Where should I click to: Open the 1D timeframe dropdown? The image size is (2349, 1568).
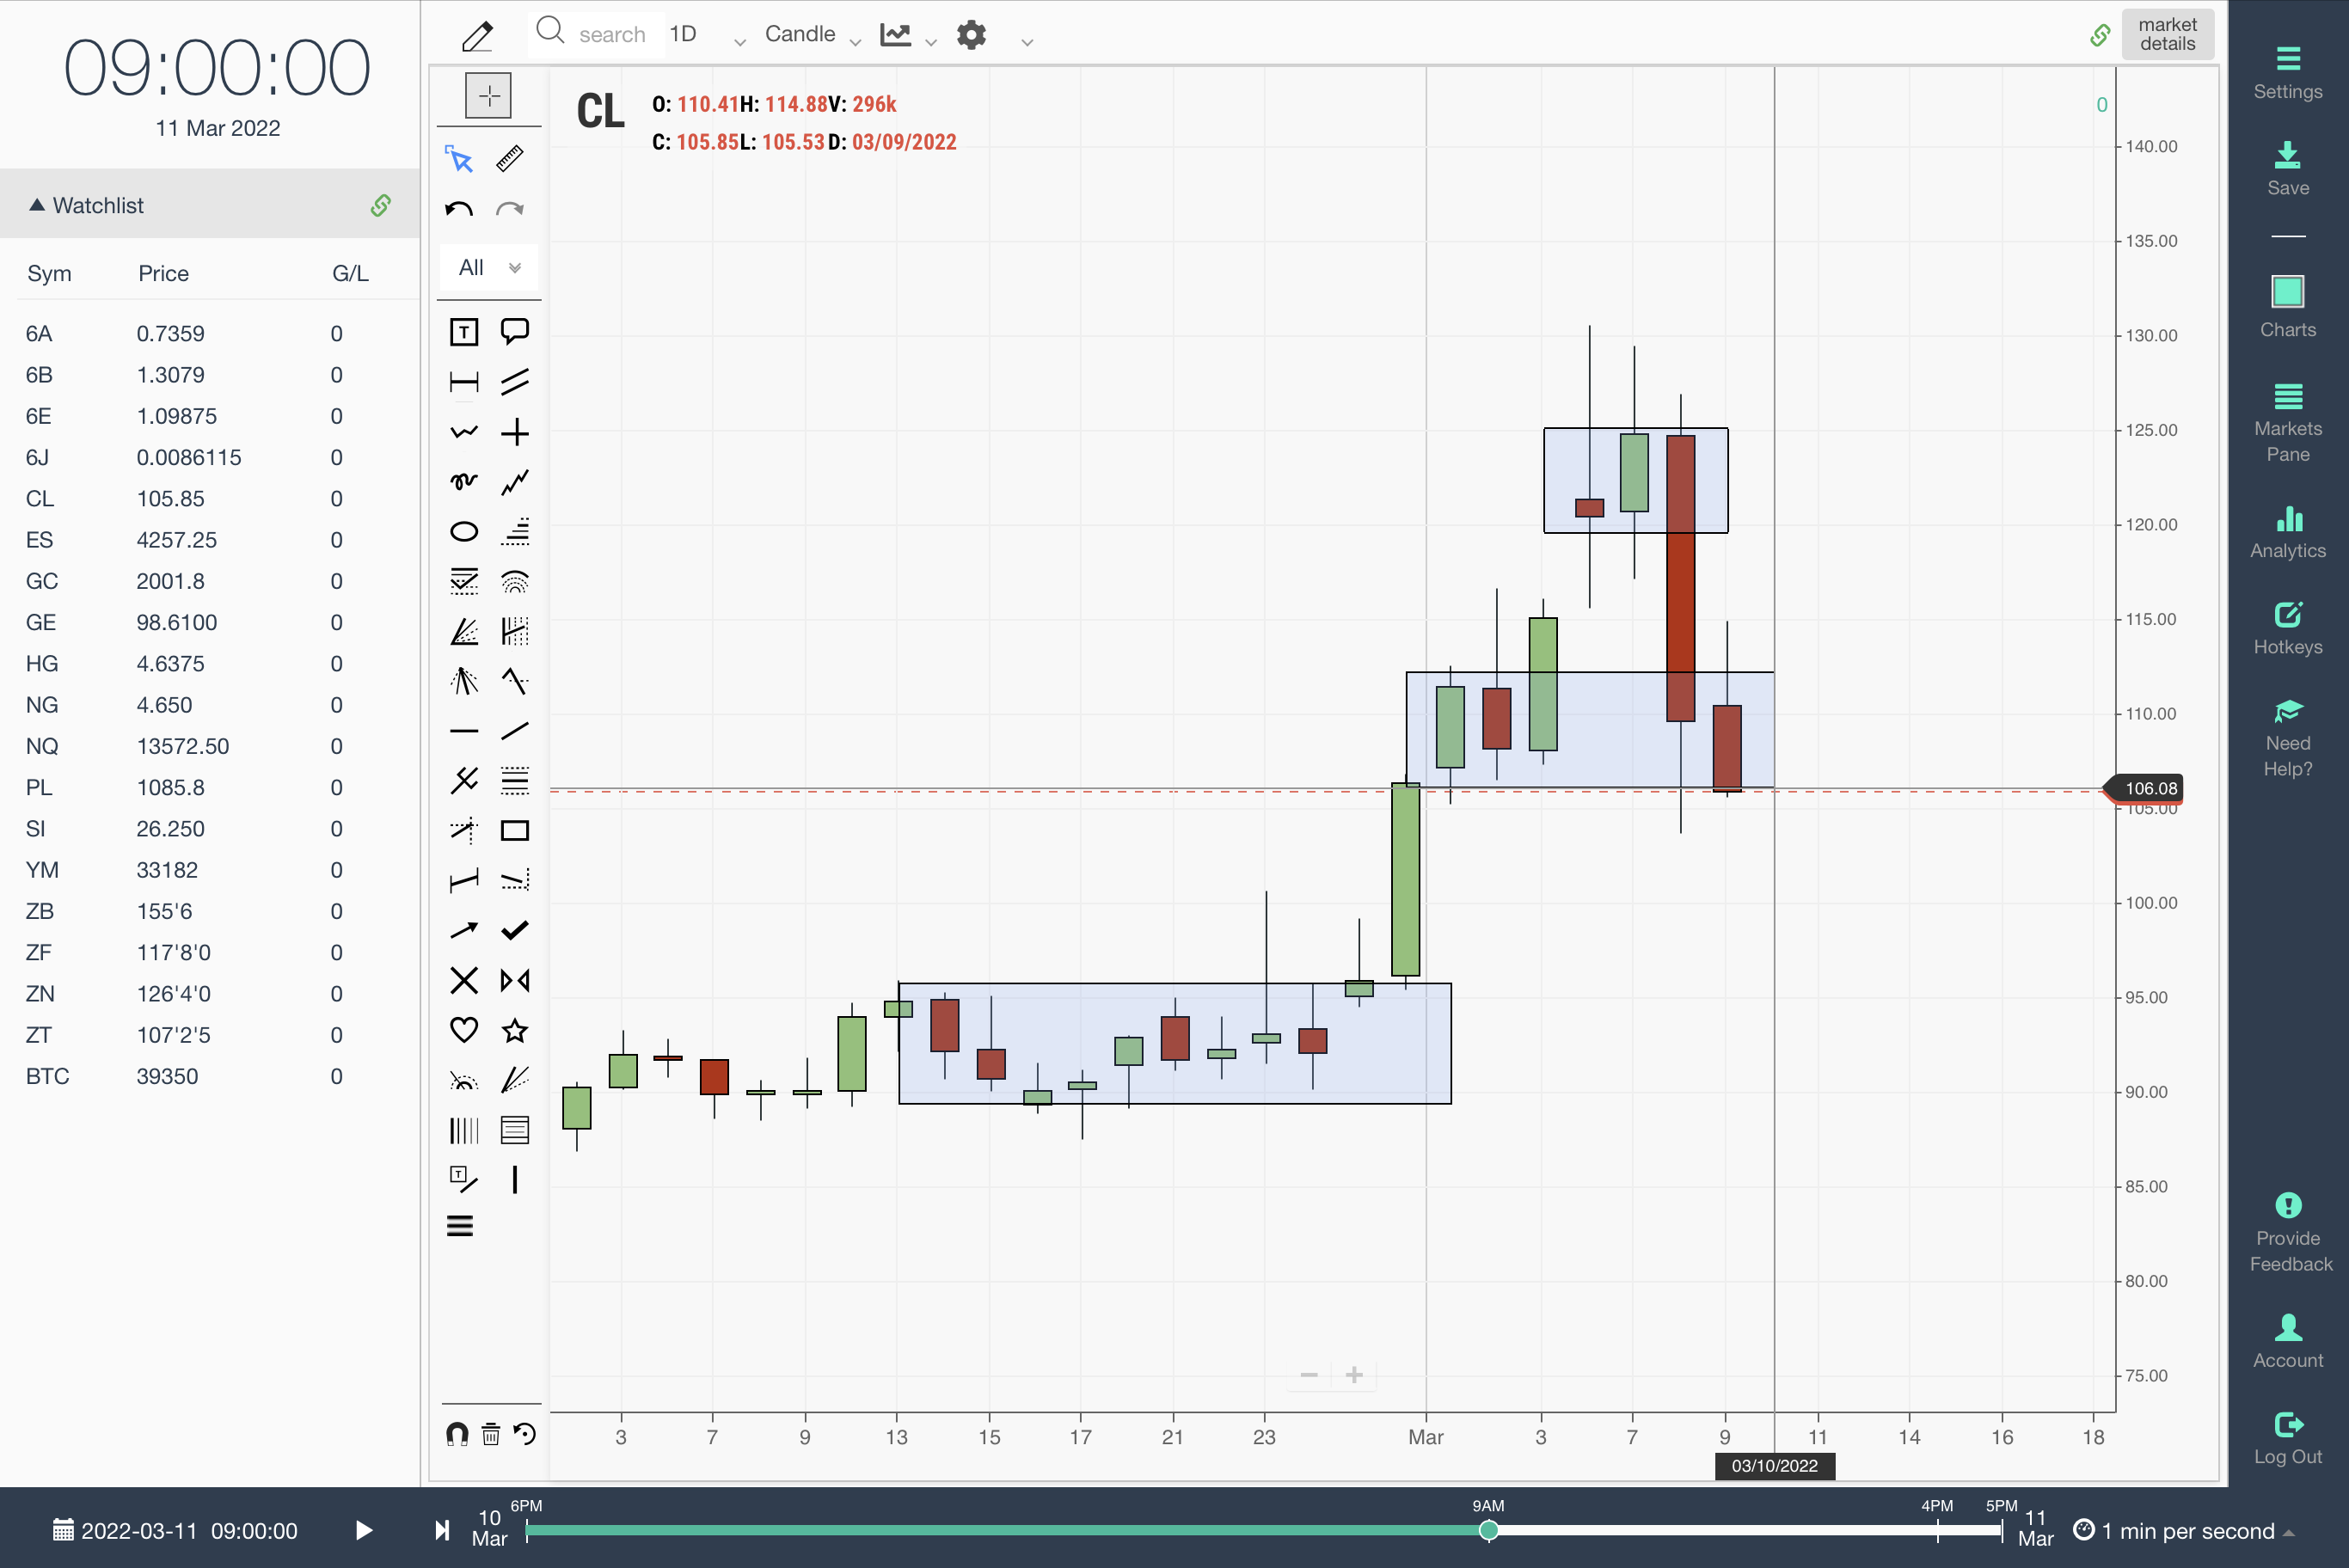[x=707, y=35]
